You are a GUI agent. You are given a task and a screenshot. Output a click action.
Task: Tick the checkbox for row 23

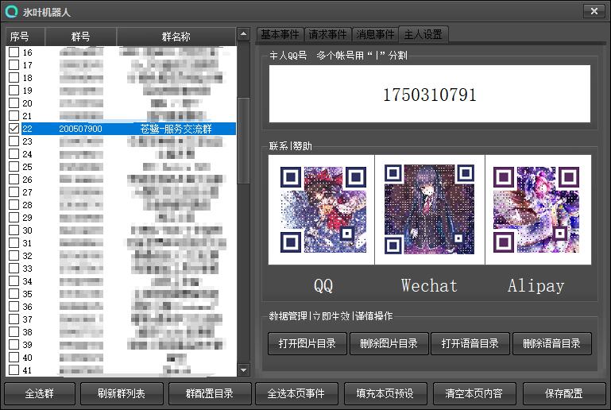(14, 141)
